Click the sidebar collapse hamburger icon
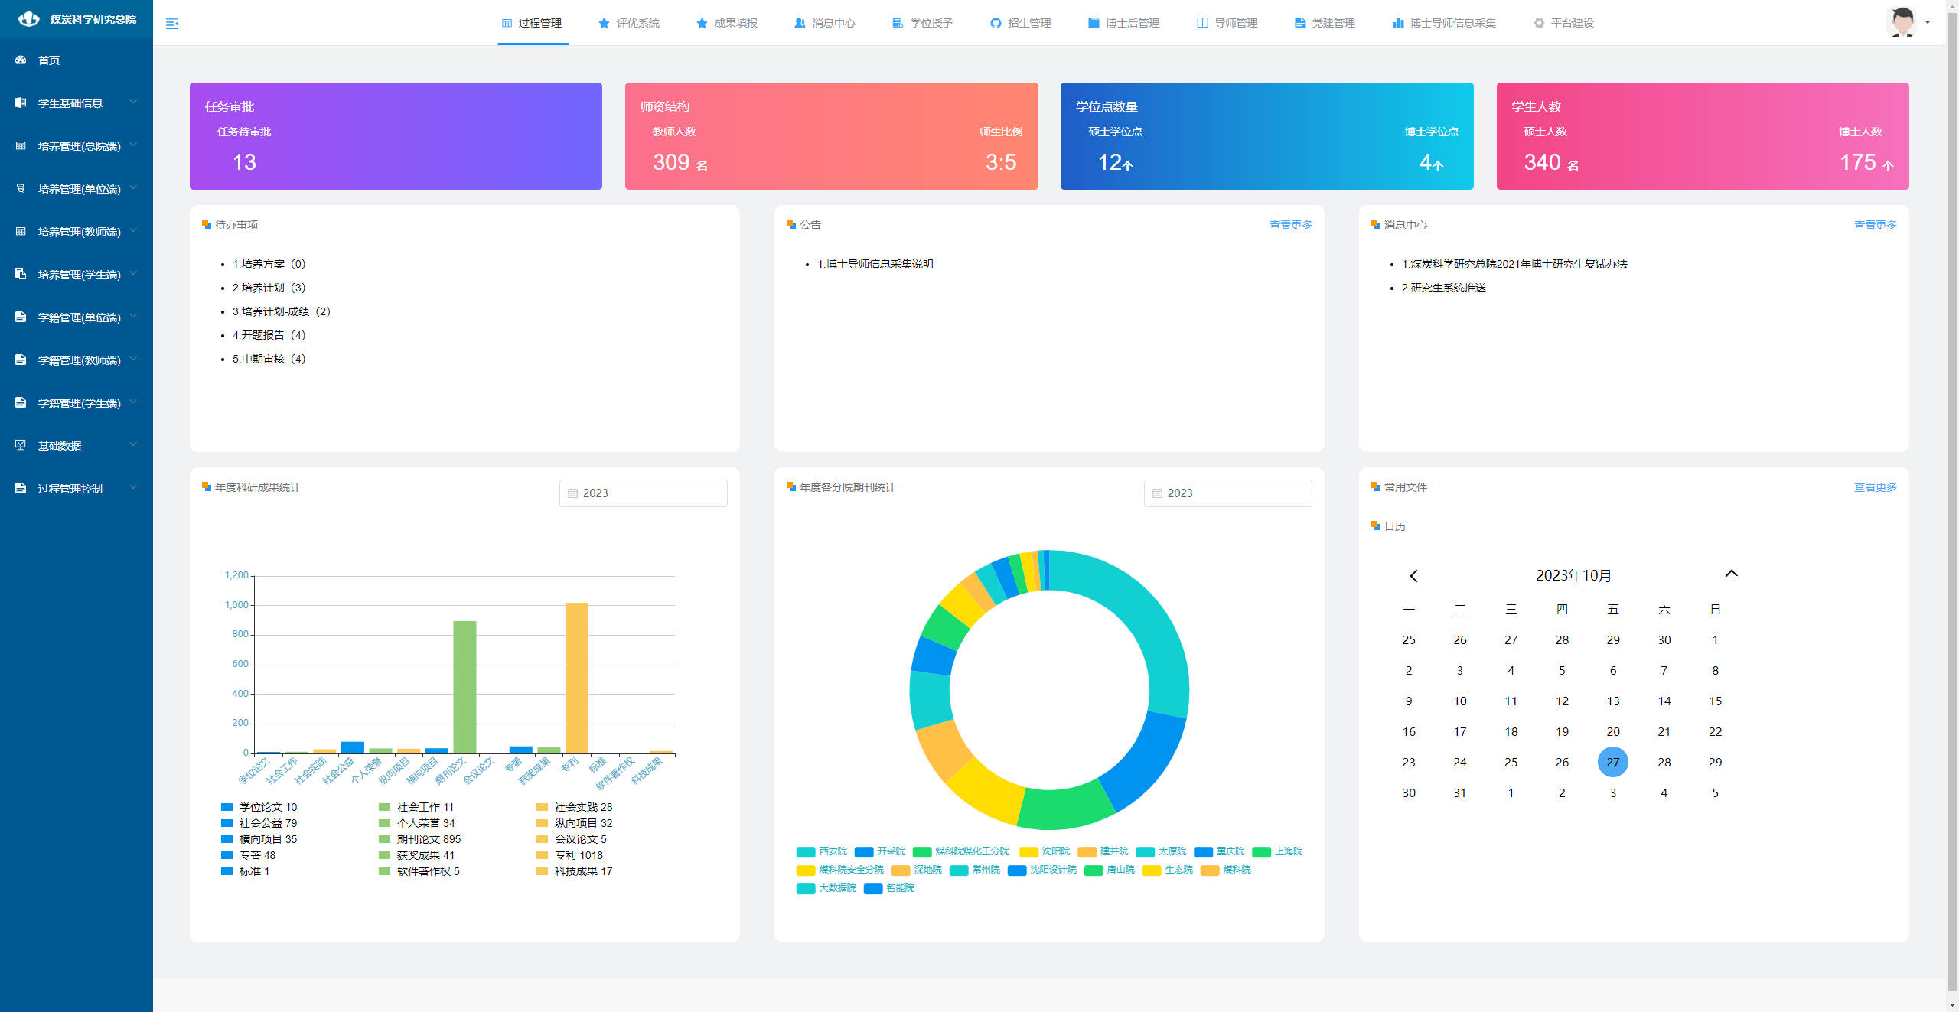The height and width of the screenshot is (1012, 1959). click(x=172, y=24)
